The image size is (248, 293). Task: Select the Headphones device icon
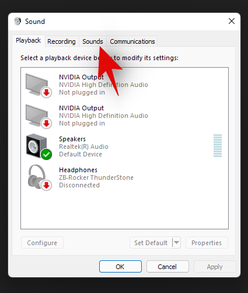40,177
